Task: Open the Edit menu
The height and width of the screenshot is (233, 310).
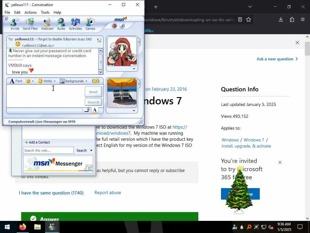Action: pyautogui.click(x=17, y=12)
